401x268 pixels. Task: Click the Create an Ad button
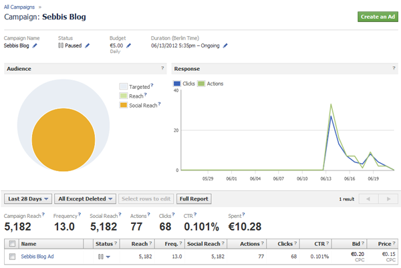(x=378, y=17)
